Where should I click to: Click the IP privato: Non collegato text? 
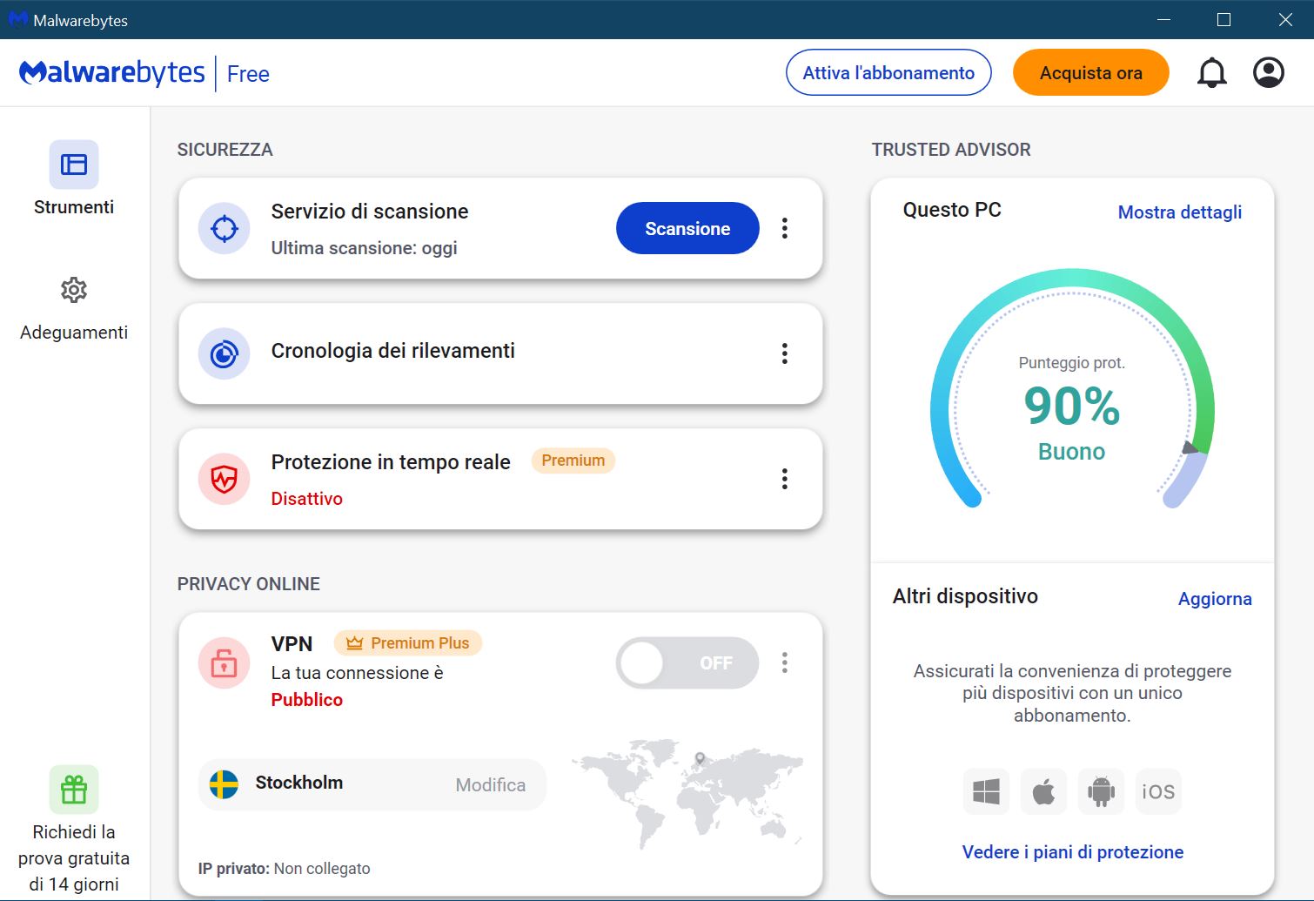[285, 869]
